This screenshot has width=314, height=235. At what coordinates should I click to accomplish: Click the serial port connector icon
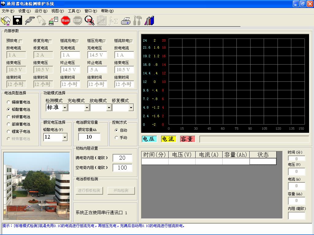29,21
